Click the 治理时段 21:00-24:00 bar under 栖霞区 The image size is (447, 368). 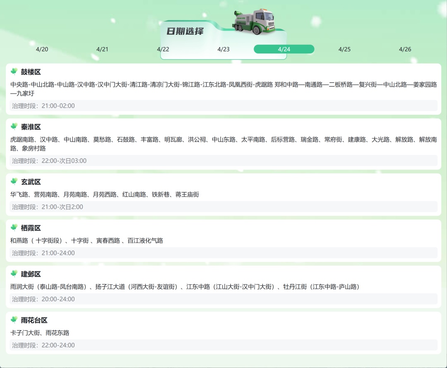pos(223,253)
